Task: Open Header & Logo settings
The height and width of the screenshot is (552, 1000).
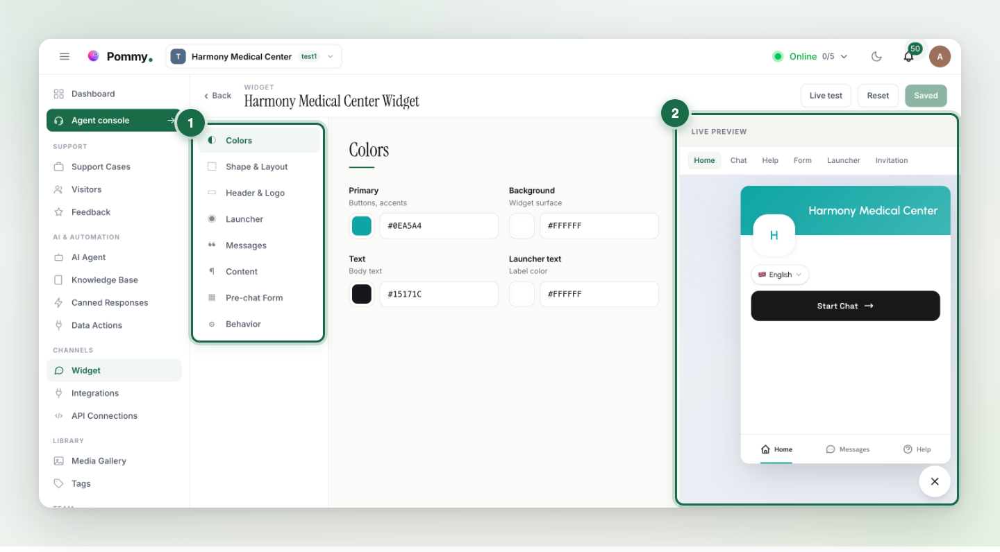Action: [259, 193]
